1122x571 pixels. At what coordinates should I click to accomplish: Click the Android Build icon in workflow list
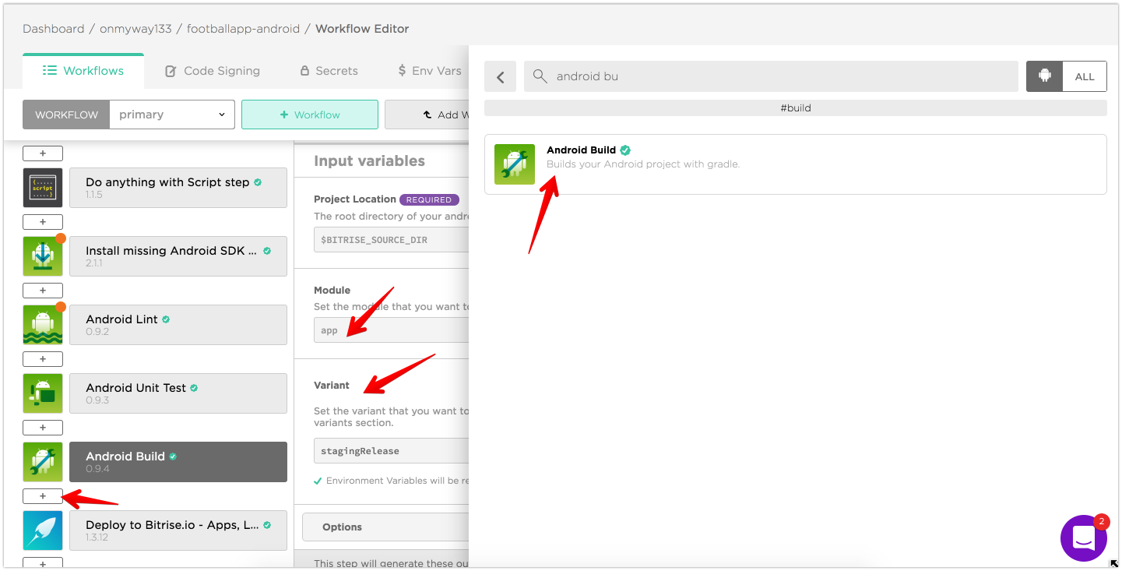pos(43,462)
